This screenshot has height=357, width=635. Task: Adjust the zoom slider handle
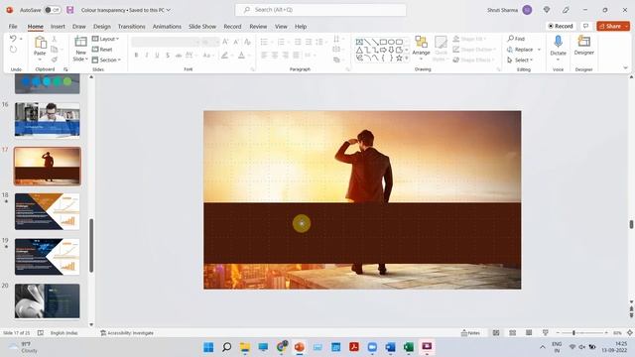(x=573, y=333)
